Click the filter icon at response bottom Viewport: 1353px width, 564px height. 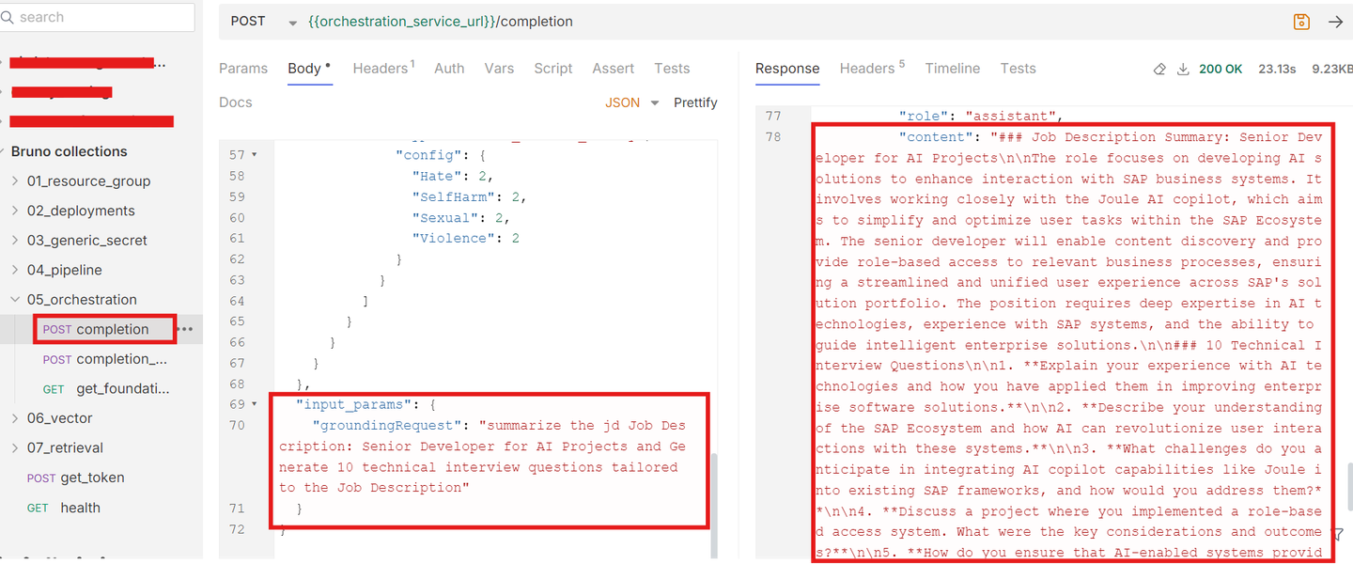tap(1338, 533)
